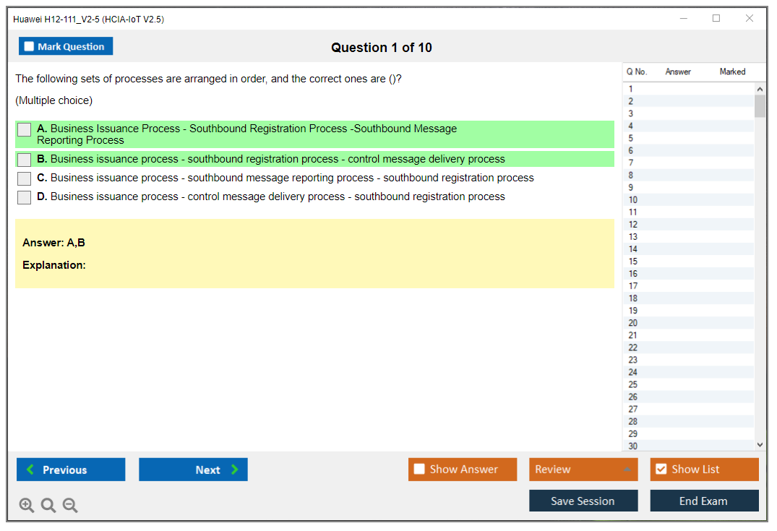Select option D checkbox
Viewport: 777px width, 531px height.
[25, 197]
